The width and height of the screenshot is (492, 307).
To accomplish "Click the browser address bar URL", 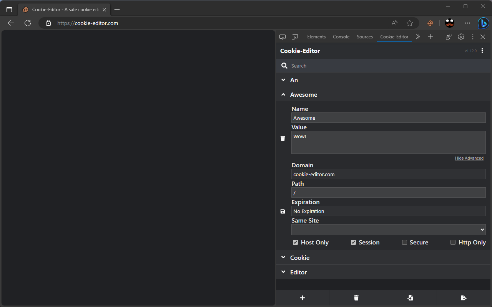I will coord(88,23).
